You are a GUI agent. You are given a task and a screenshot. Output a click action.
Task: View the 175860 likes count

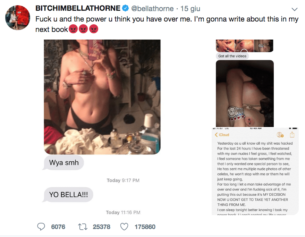[145, 227]
